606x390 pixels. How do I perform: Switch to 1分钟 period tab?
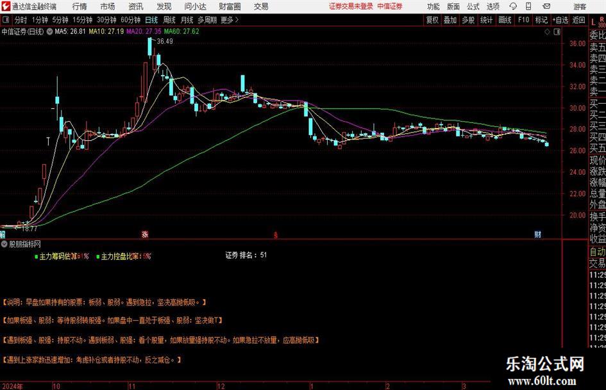tap(39, 20)
